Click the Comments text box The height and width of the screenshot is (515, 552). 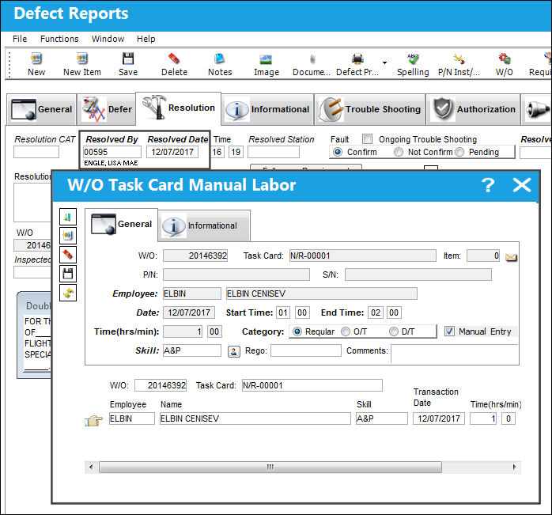454,354
